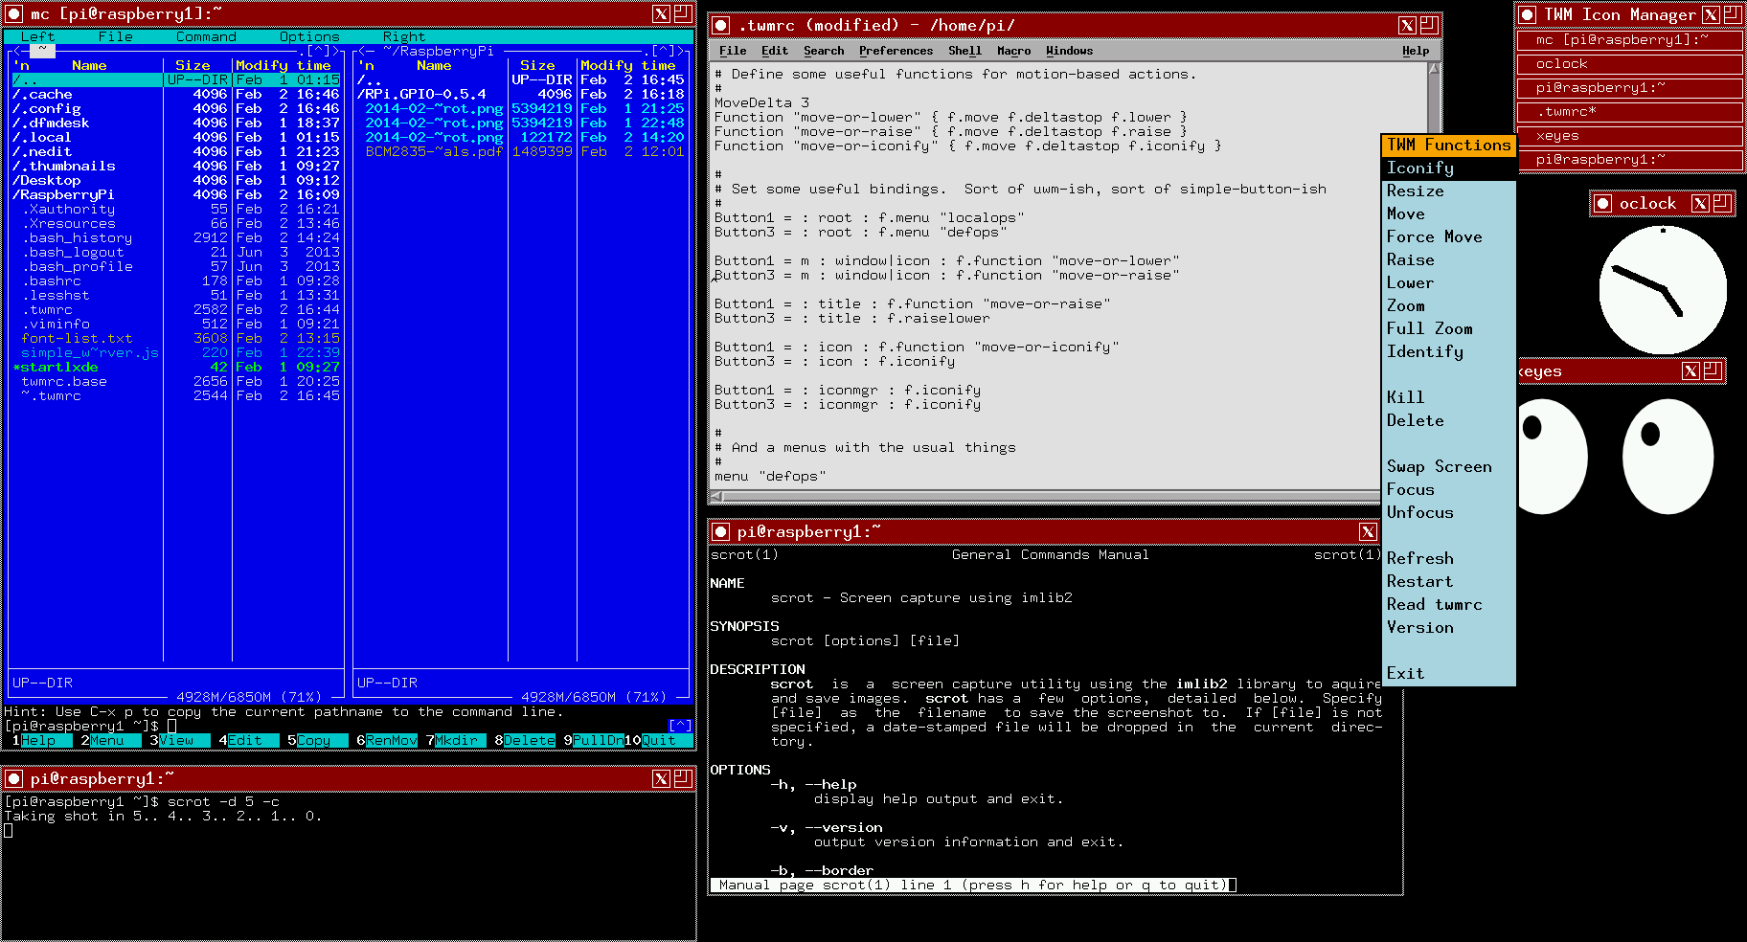Click mc 5 Copy function key button

click(x=317, y=740)
